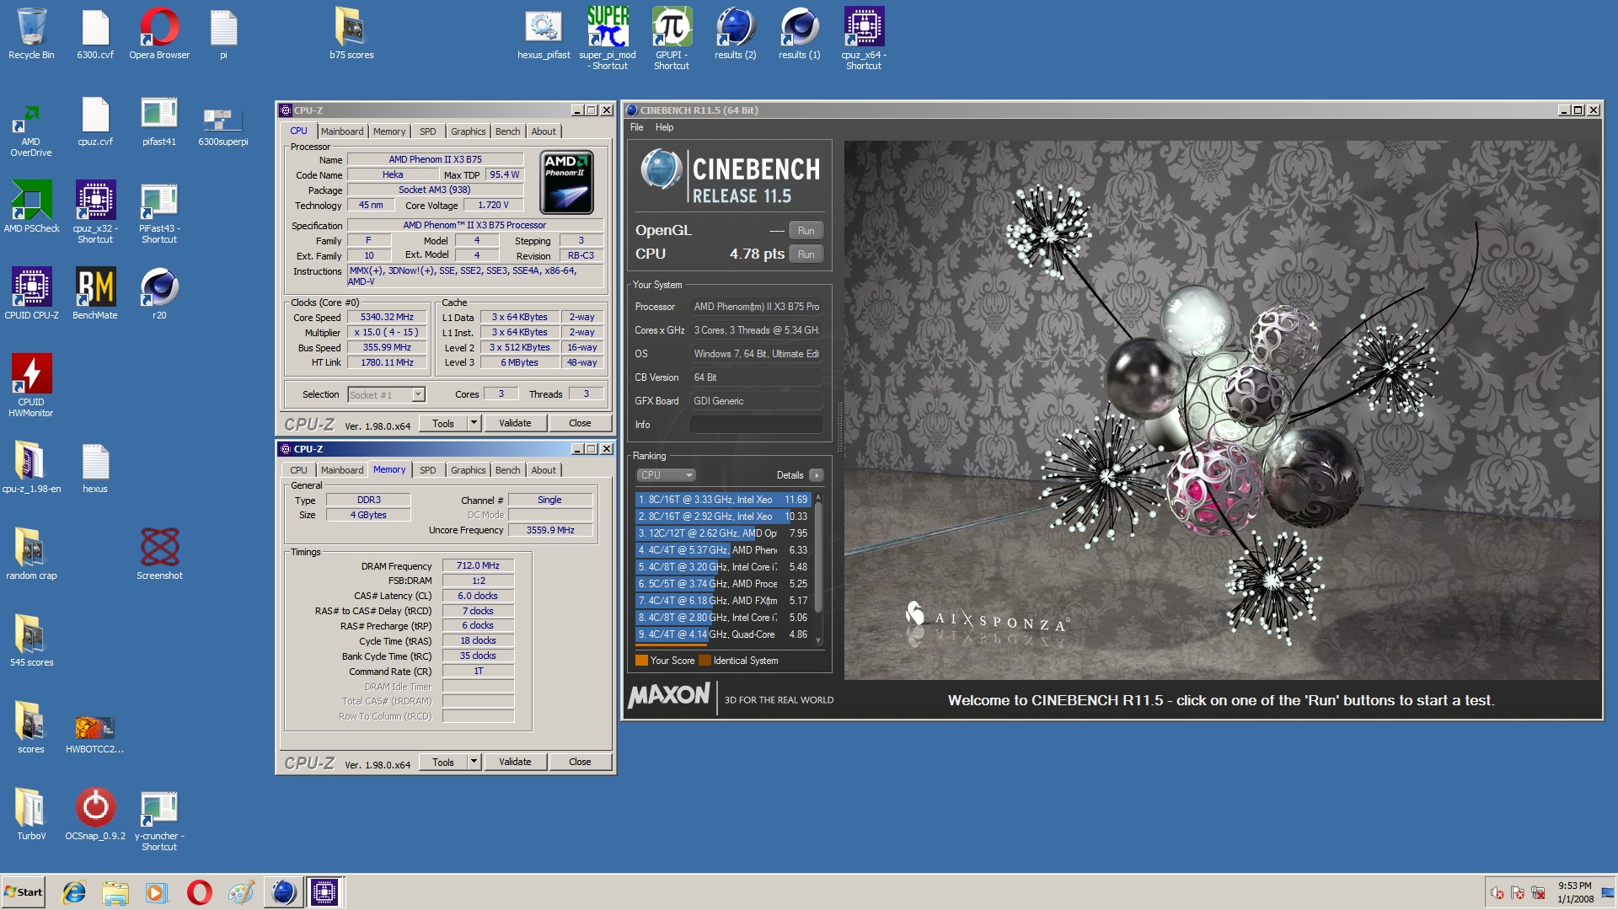This screenshot has width=1618, height=910.
Task: Open Internet Explorer from taskbar
Action: click(74, 892)
